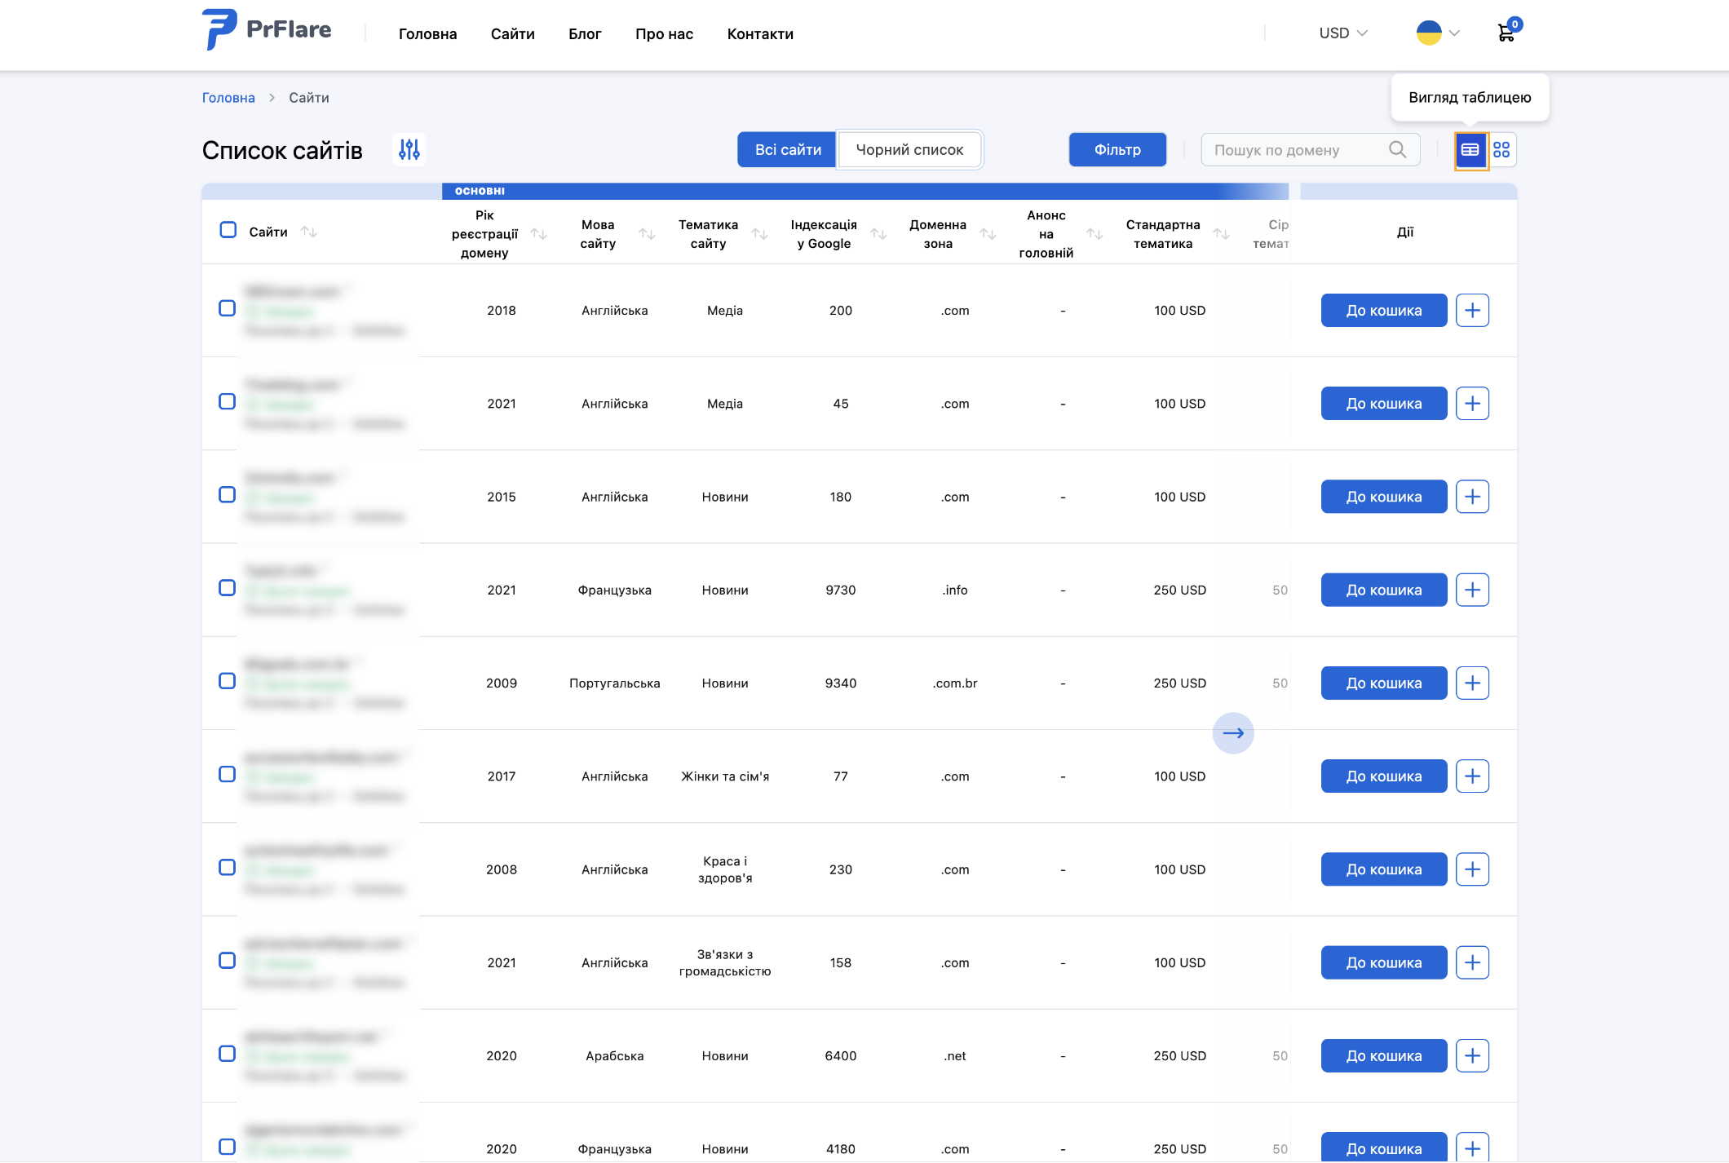Open the USD currency dropdown
The image size is (1729, 1163).
pos(1343,33)
